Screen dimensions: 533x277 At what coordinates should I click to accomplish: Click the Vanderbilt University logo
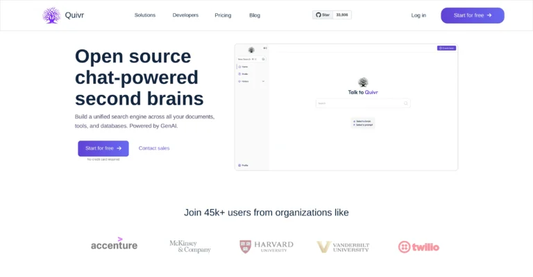[x=343, y=247]
